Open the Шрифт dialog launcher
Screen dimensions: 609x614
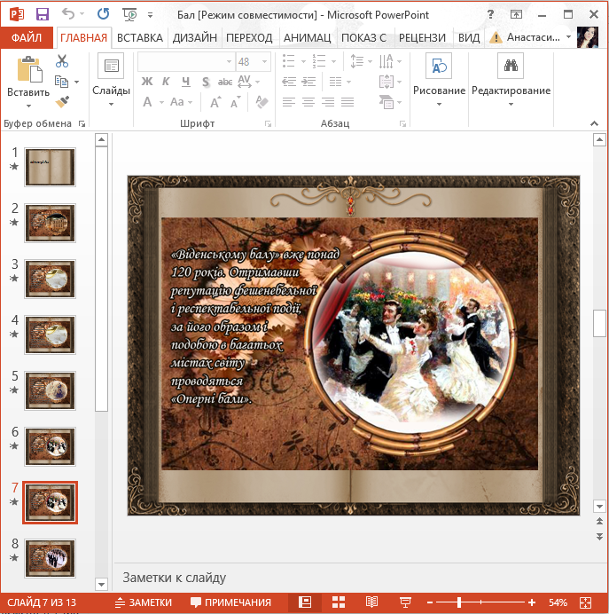coord(268,123)
